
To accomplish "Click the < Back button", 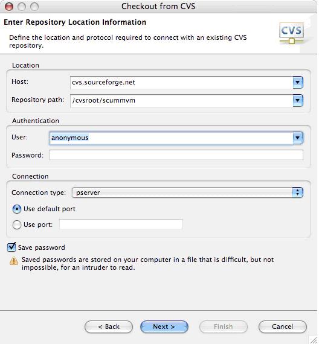I will click(109, 326).
